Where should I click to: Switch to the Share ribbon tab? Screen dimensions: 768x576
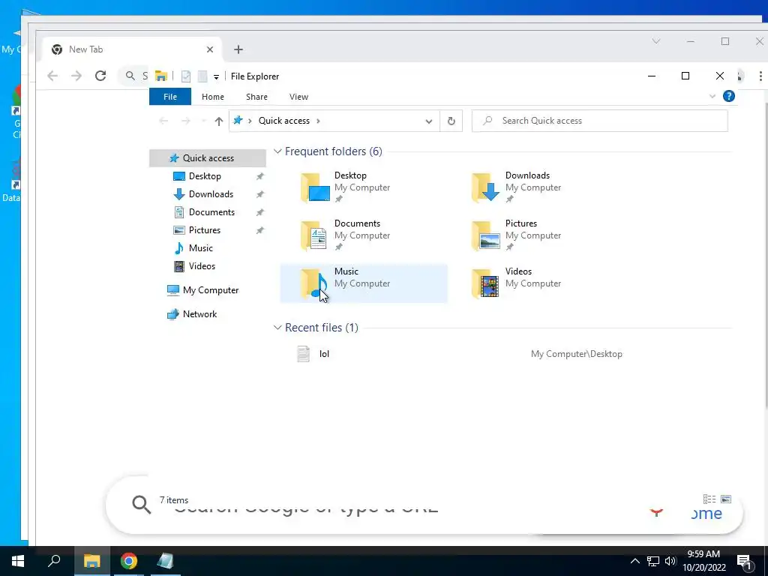pyautogui.click(x=256, y=97)
